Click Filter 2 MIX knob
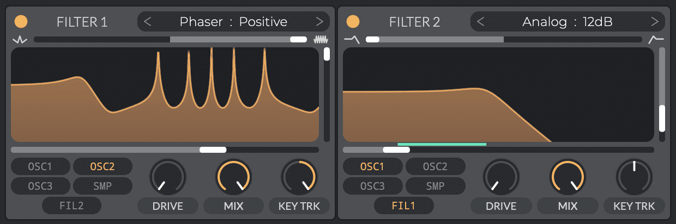 [x=568, y=177]
